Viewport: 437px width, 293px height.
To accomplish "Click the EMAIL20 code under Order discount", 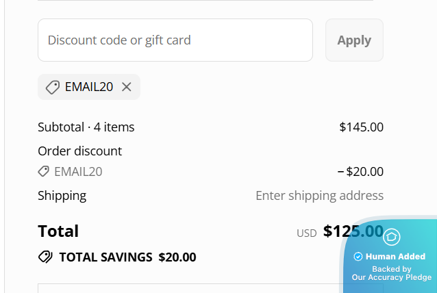I will point(78,172).
